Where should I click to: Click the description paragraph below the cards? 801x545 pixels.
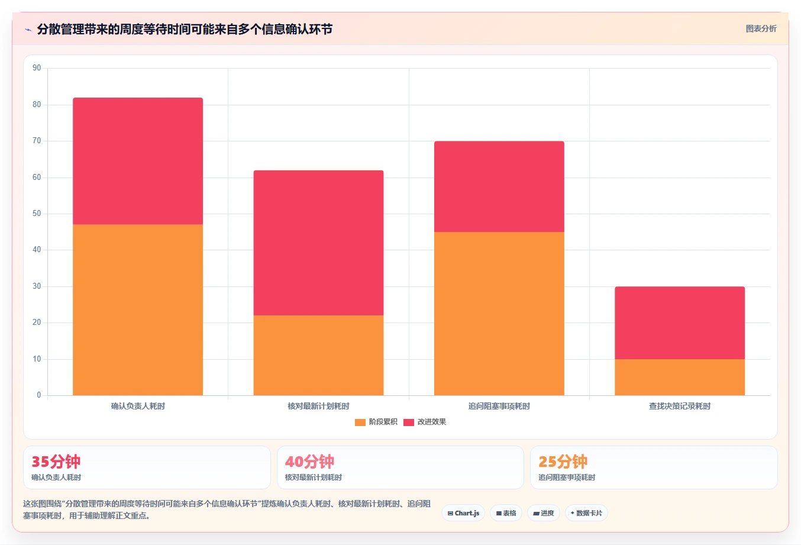point(227,509)
